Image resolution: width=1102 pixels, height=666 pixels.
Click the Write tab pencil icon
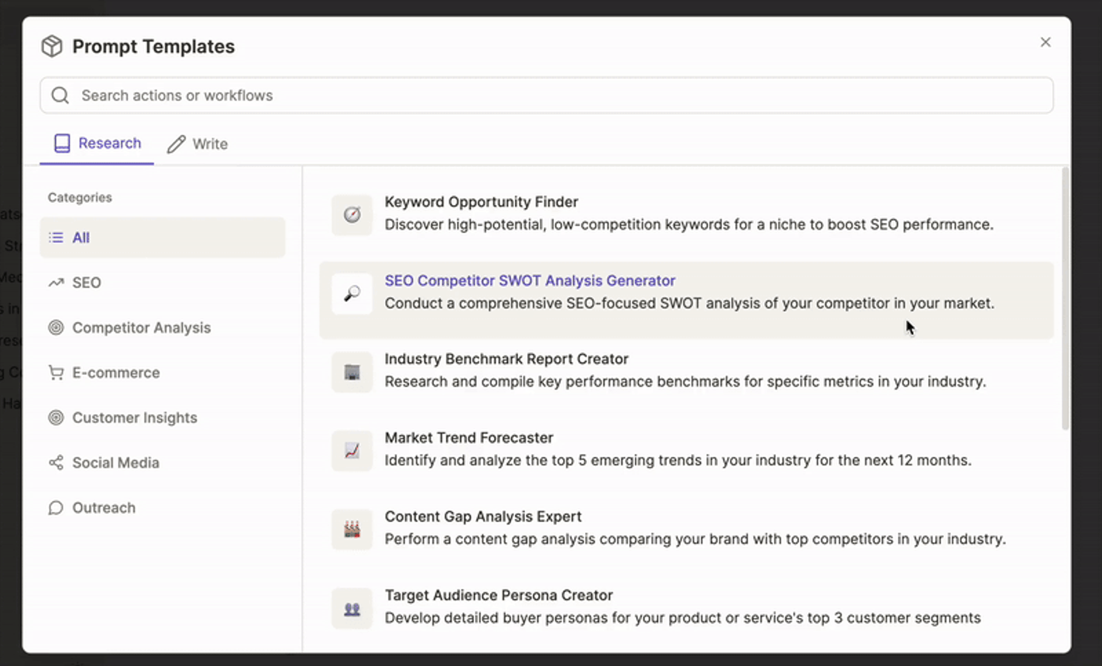(176, 144)
